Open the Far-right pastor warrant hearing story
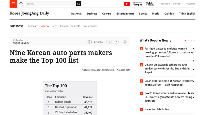 pos(169,52)
